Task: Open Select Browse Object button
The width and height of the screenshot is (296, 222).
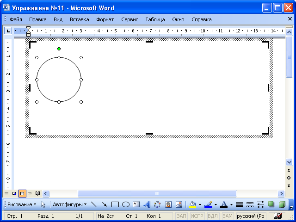Action: coord(289,178)
